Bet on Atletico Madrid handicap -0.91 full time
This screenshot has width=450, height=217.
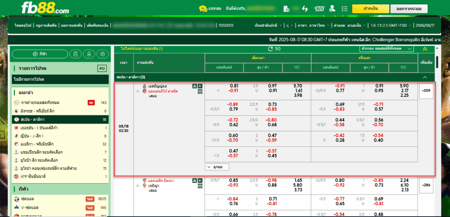tap(232, 91)
